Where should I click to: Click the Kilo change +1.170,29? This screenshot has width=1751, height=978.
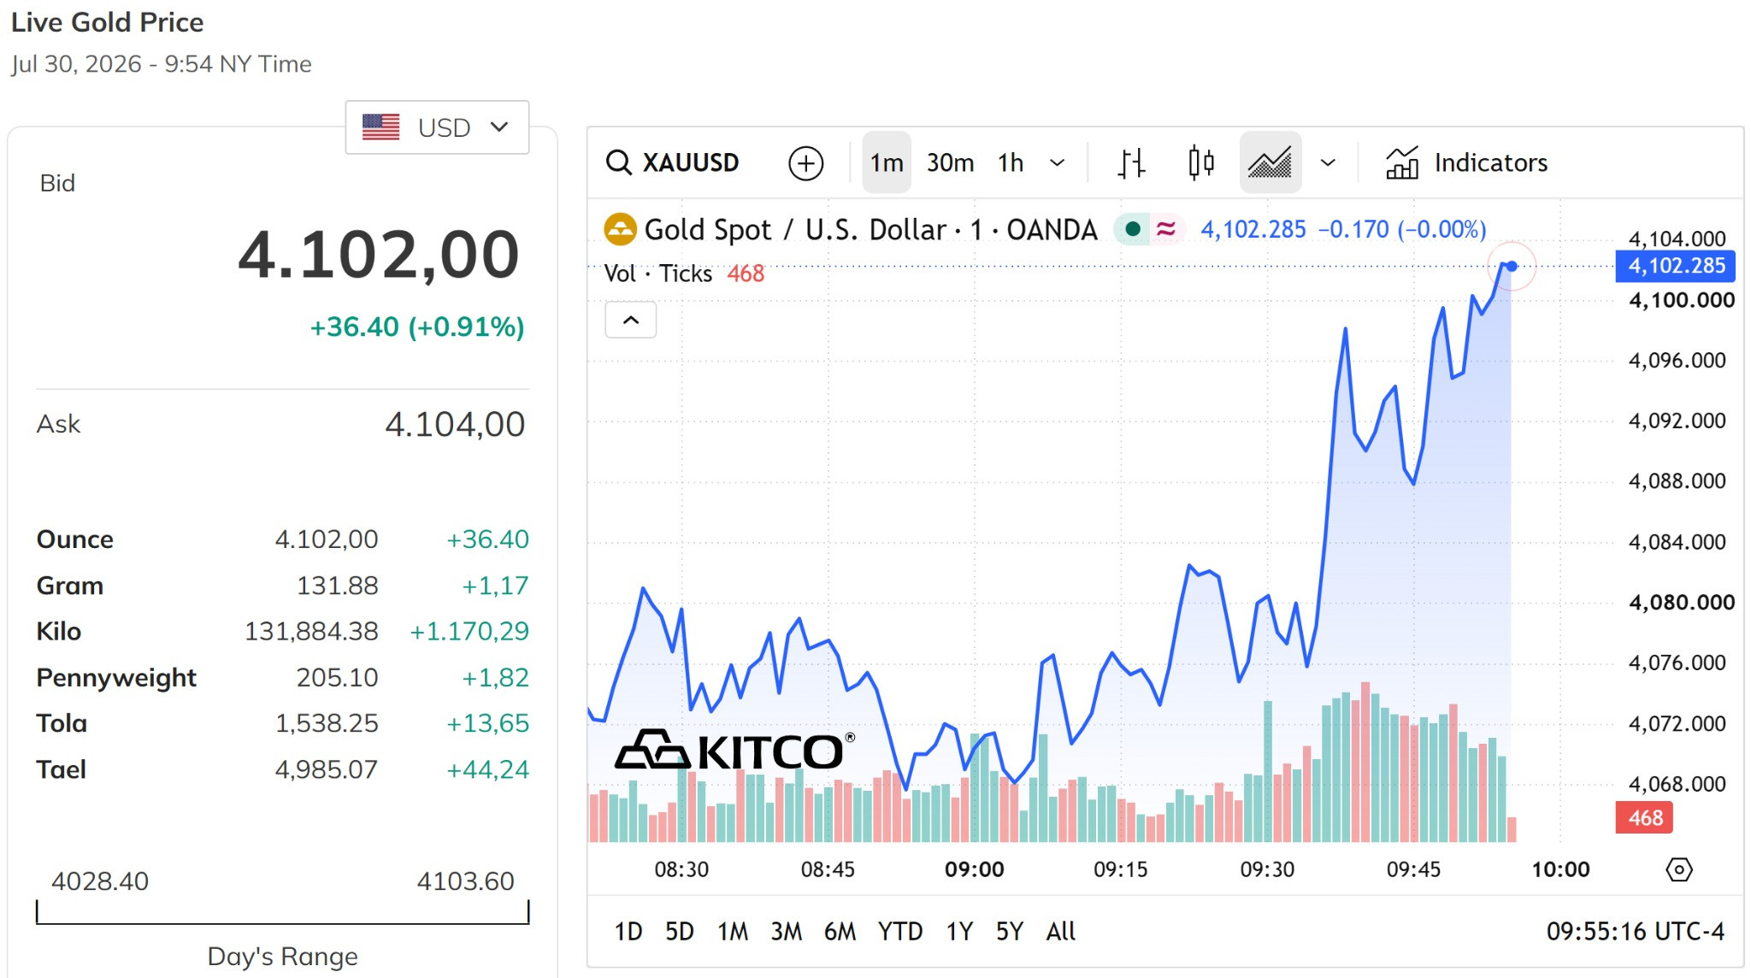pos(469,631)
